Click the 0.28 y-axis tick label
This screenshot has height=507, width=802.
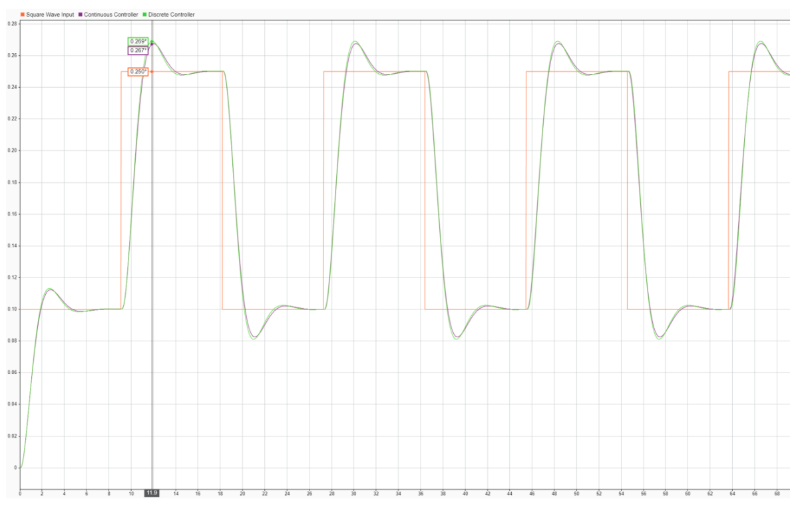13,24
